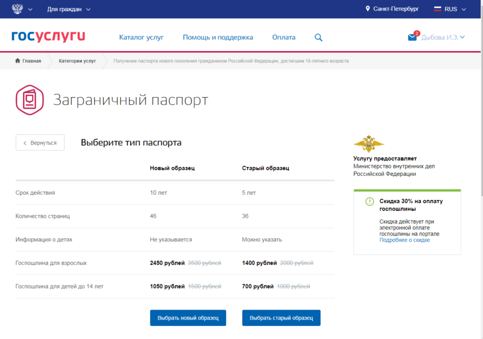Expand the Для граждан dropdown

tap(69, 9)
